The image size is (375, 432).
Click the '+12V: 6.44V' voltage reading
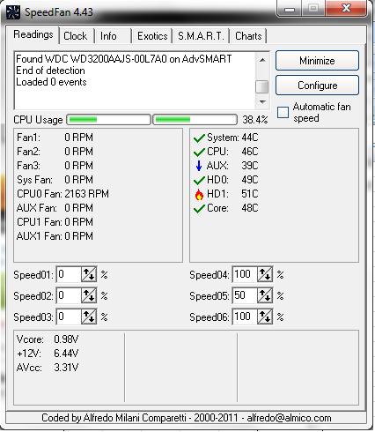point(48,354)
